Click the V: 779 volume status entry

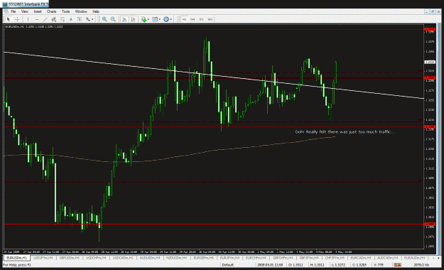[379, 265]
